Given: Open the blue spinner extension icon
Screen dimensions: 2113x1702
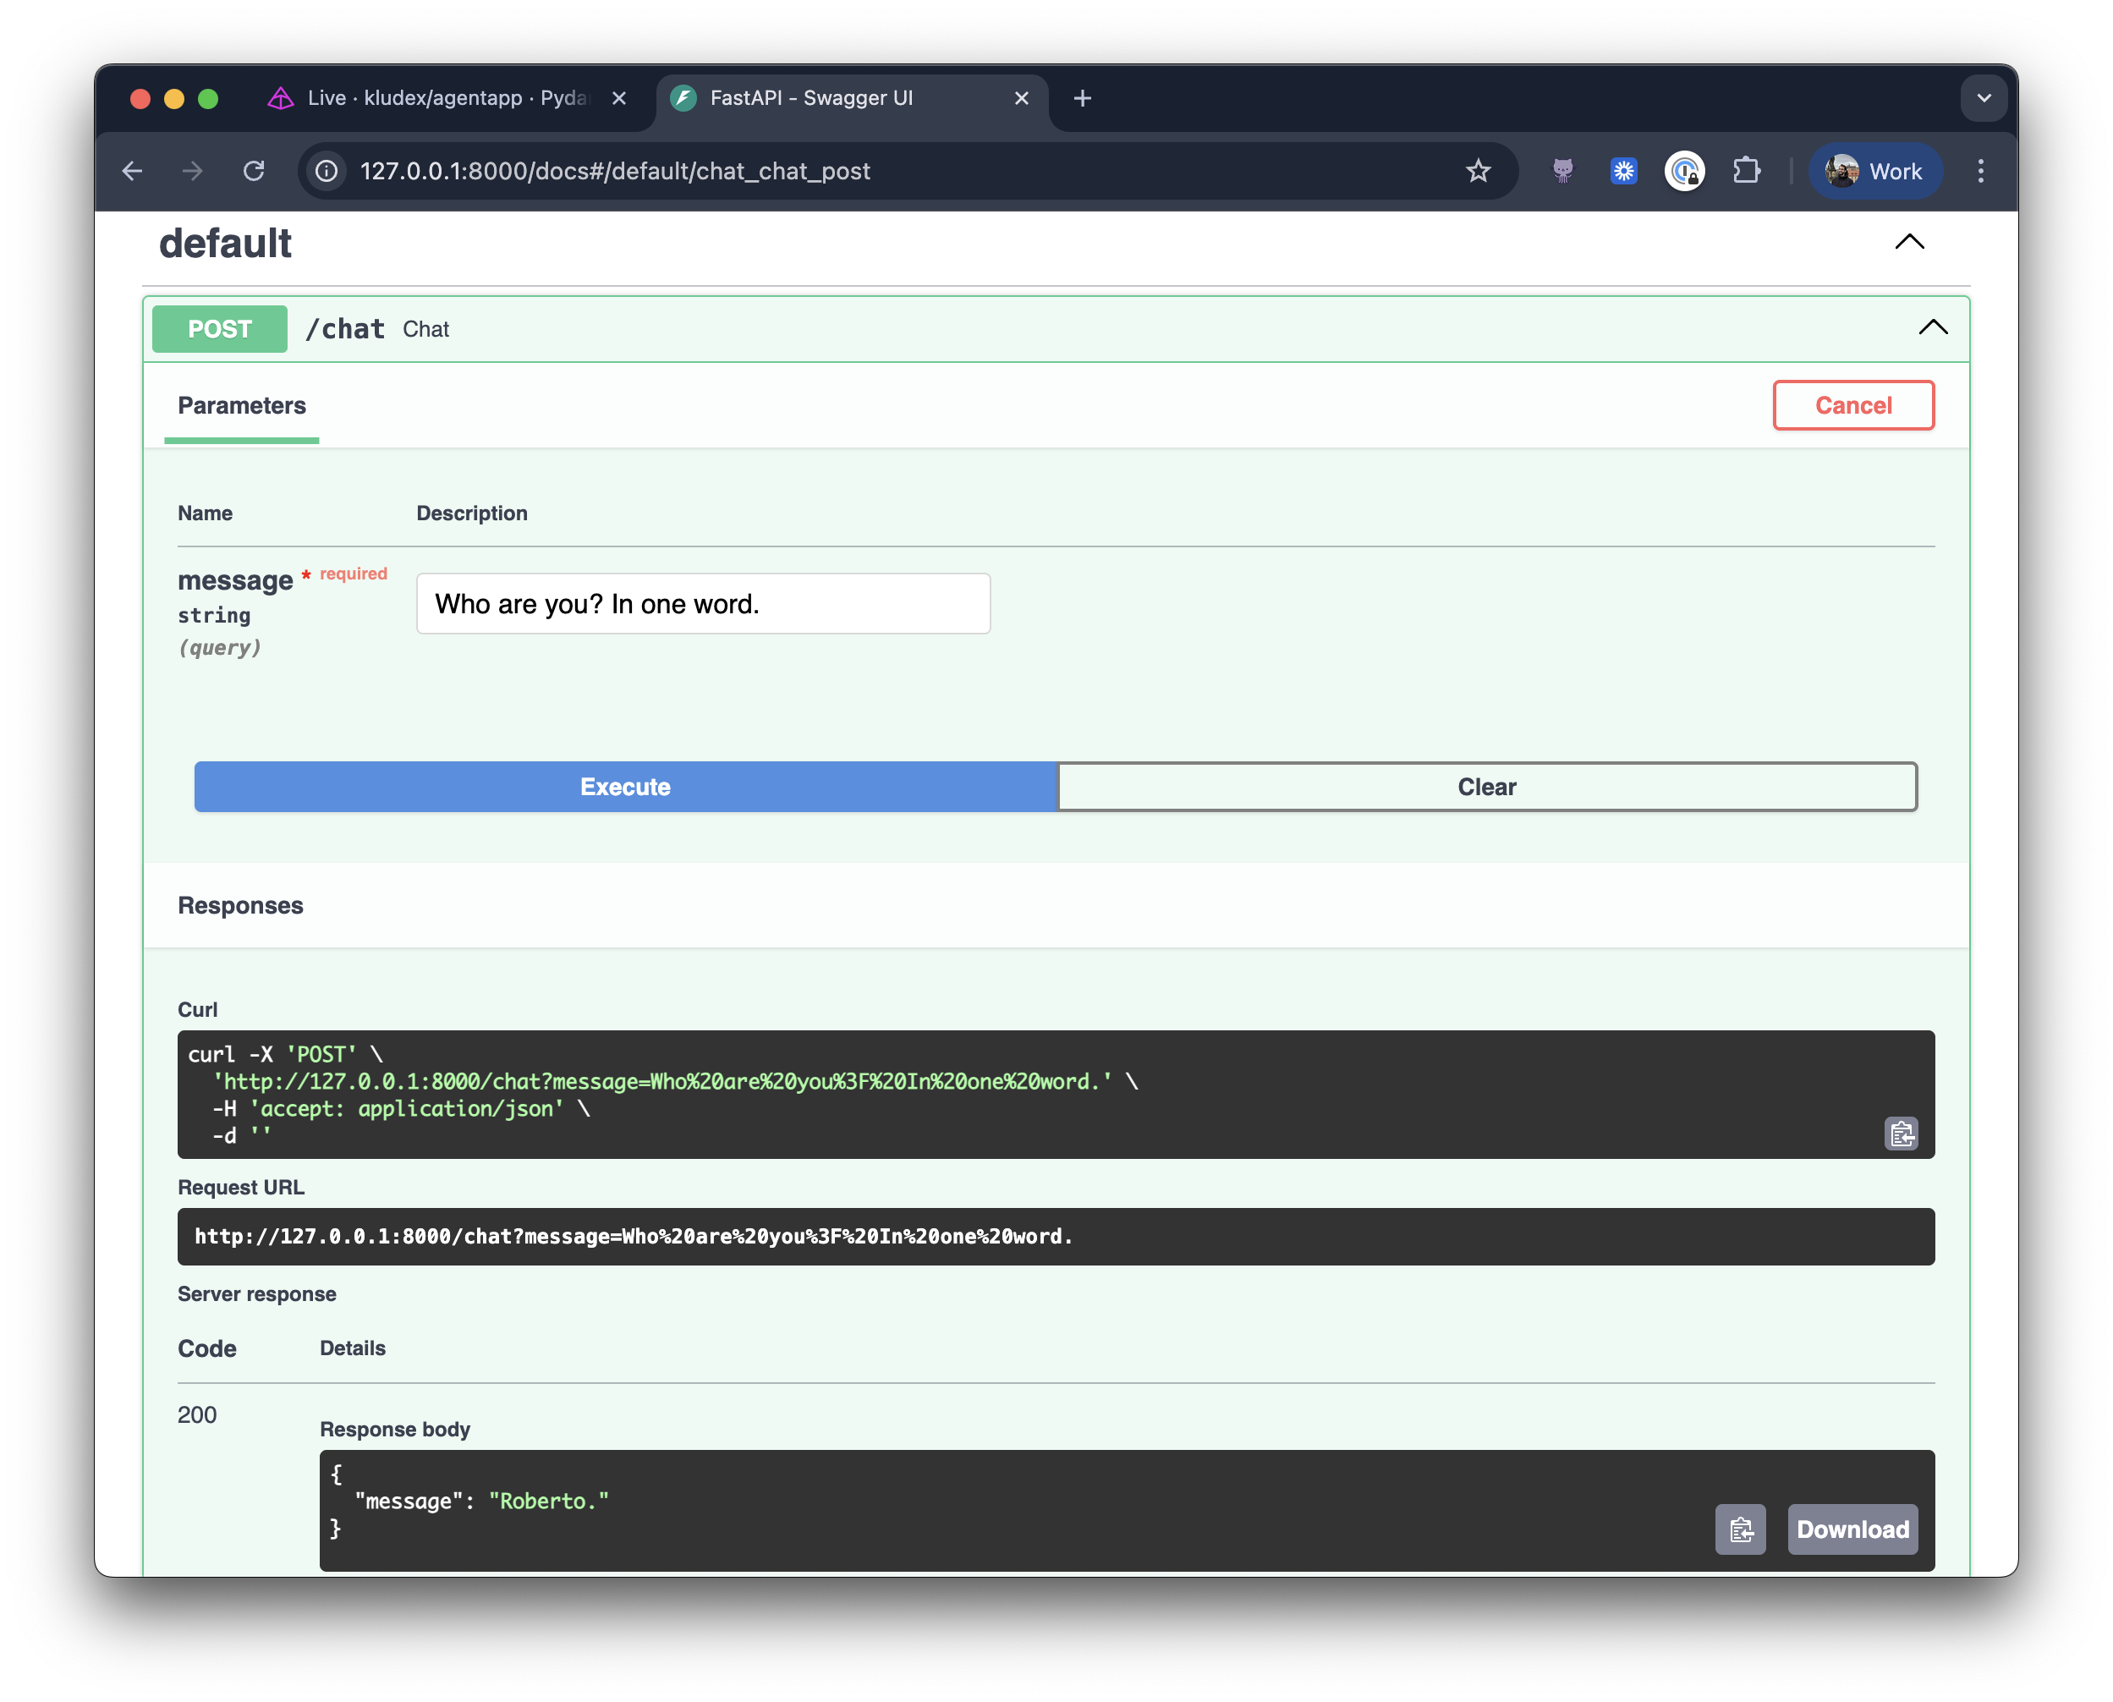Looking at the screenshot, I should tap(1622, 171).
